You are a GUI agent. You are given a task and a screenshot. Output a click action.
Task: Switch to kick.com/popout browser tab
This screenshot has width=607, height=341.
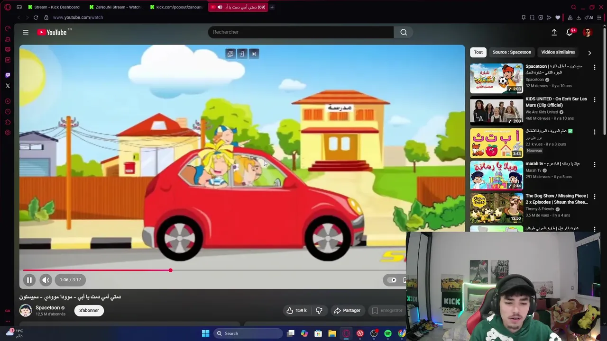176,7
